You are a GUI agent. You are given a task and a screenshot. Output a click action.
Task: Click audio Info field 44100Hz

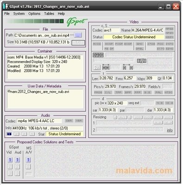coord(48,128)
